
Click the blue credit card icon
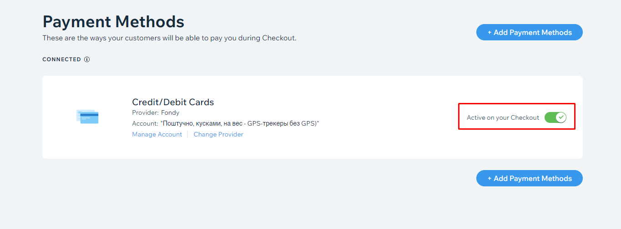[x=87, y=117]
